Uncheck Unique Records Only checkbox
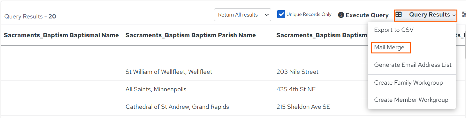466x118 pixels. tap(281, 14)
